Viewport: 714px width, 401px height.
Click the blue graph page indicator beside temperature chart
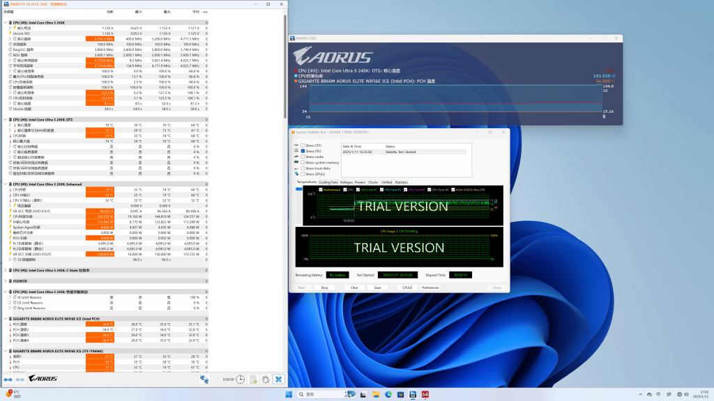[x=298, y=189]
